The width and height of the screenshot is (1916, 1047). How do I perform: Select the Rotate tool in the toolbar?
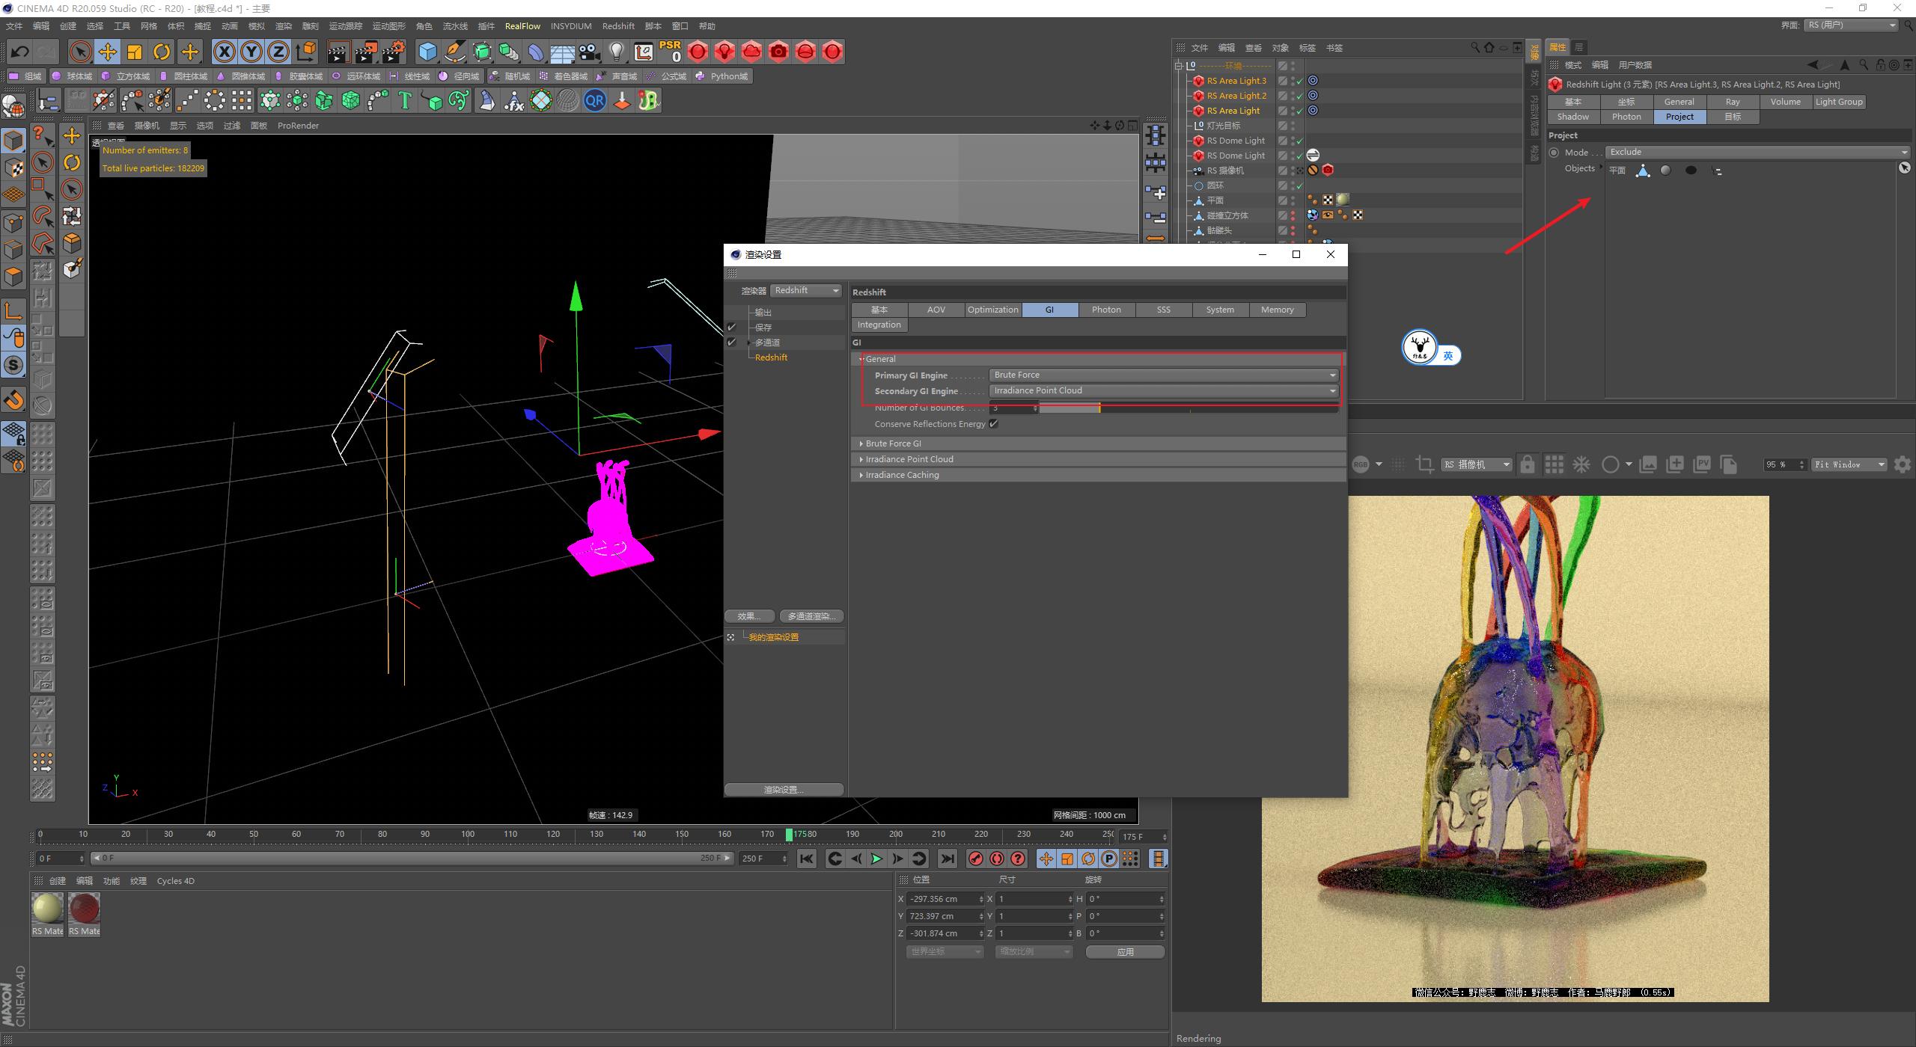(162, 52)
